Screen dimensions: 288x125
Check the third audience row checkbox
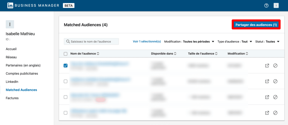(x=66, y=97)
